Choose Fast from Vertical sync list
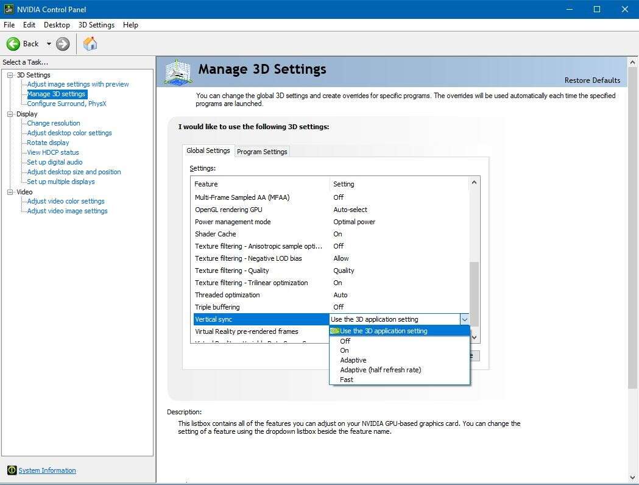The image size is (639, 485). tap(347, 380)
